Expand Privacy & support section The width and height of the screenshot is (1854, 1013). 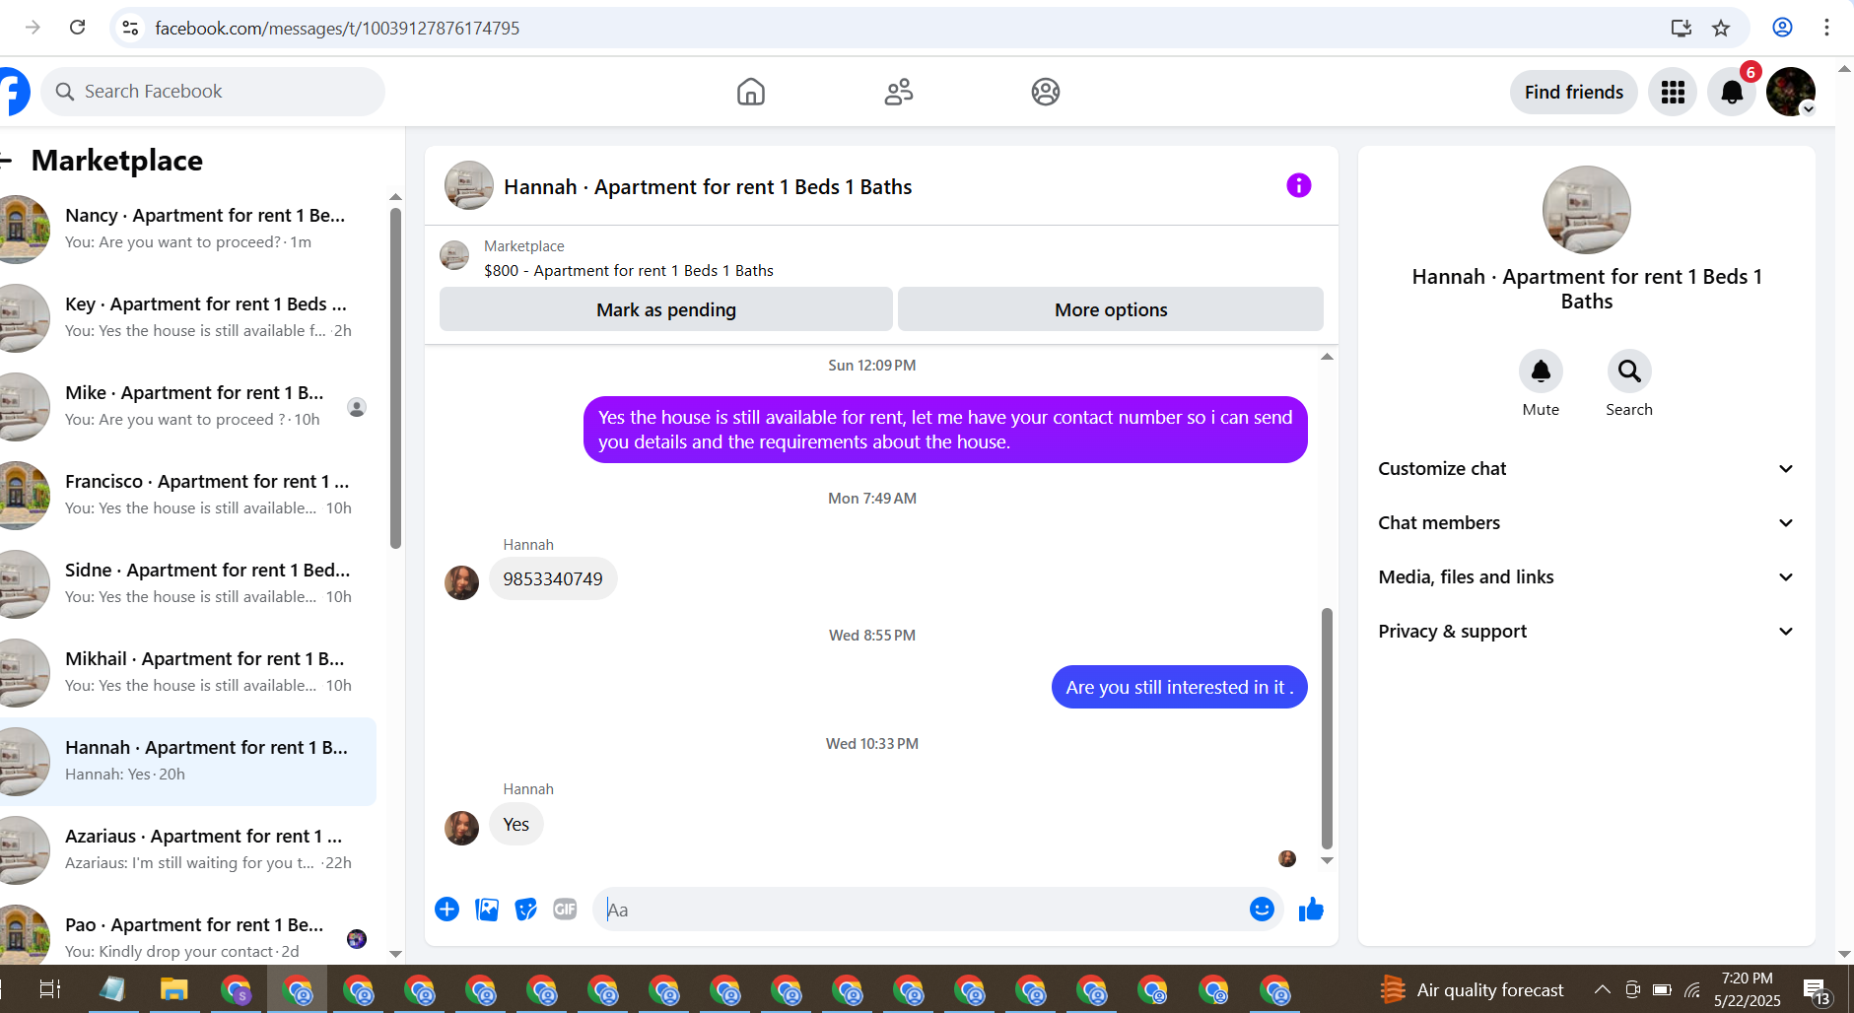(1586, 632)
